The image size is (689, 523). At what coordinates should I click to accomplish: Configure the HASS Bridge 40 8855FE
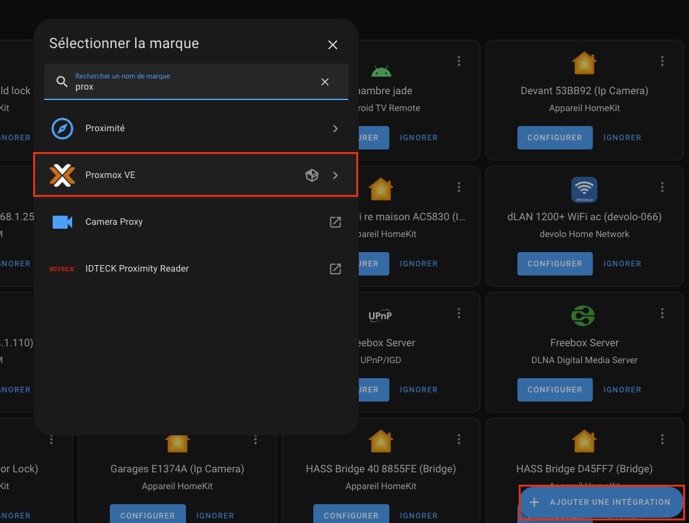click(351, 514)
